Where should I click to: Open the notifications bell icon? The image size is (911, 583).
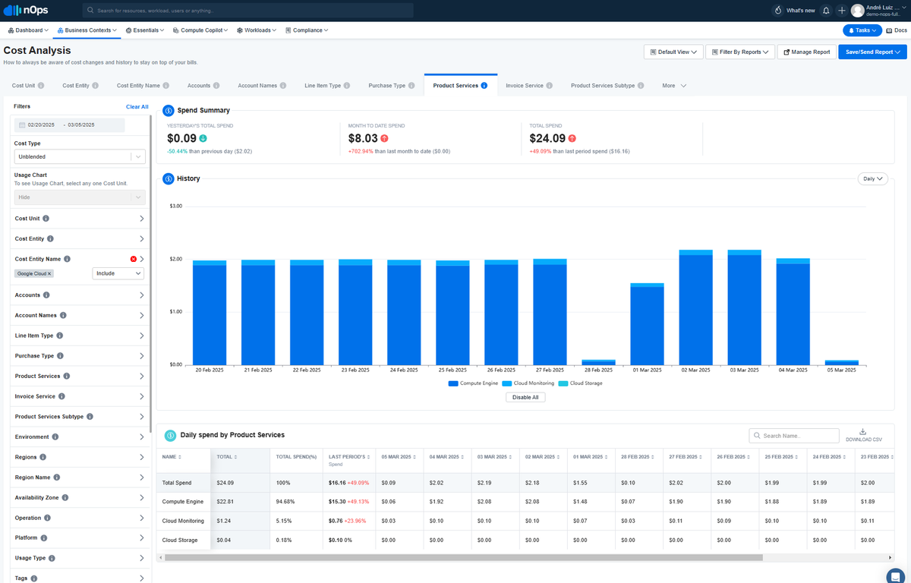click(826, 11)
